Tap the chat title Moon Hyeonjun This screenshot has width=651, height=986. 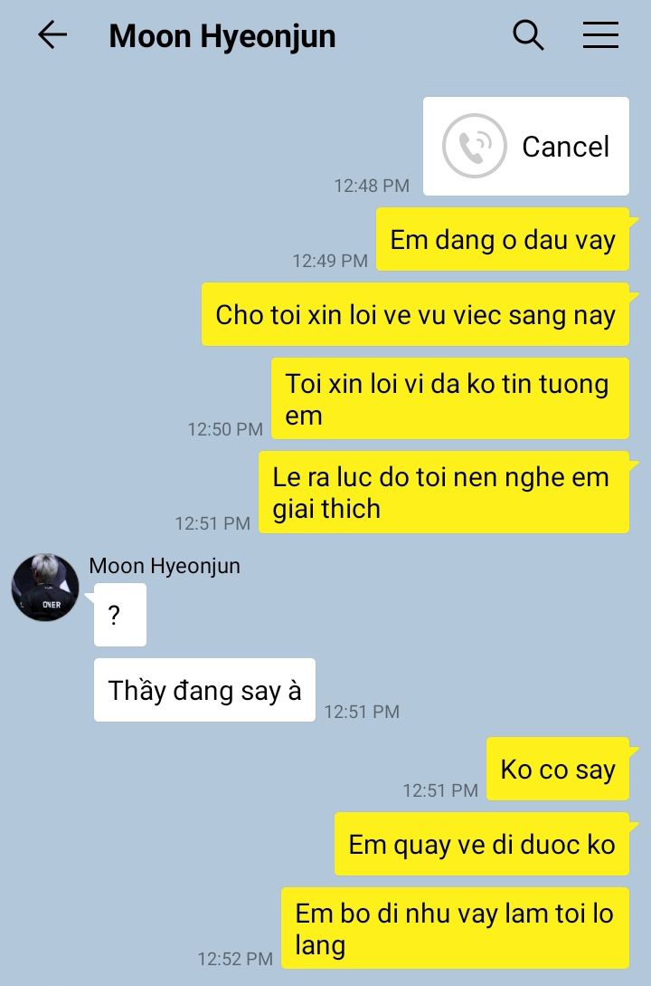click(222, 36)
